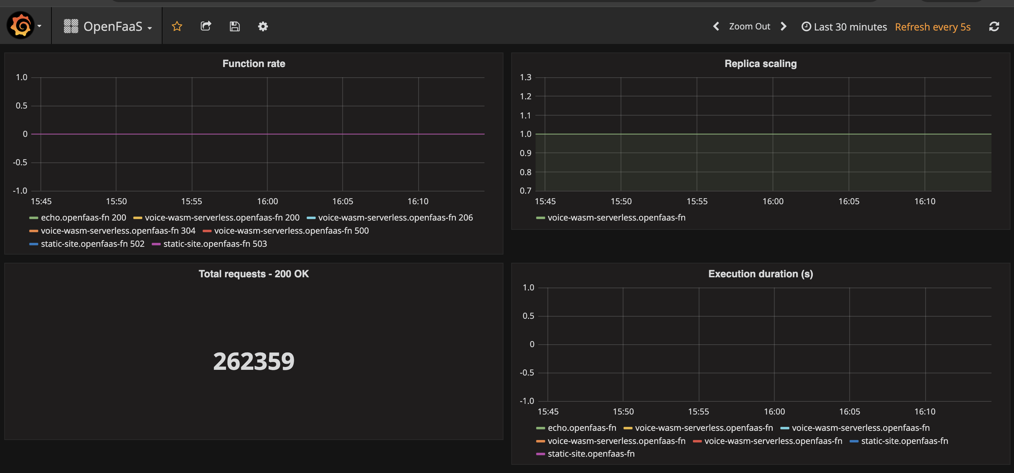Image resolution: width=1014 pixels, height=473 pixels.
Task: Open color picker for static-site.openfaas-fn 503 purple swatch
Action: [156, 244]
